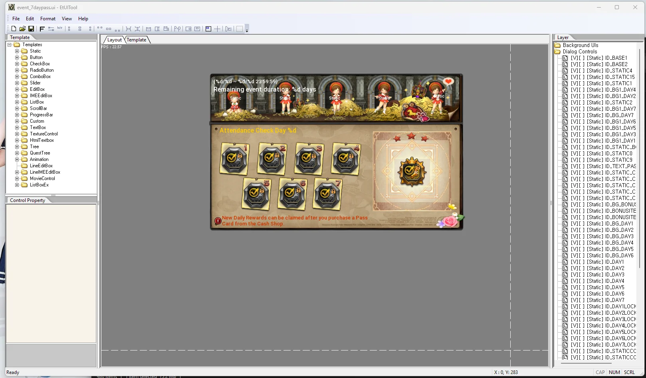Open the Format menu
The image size is (646, 378).
click(x=48, y=19)
